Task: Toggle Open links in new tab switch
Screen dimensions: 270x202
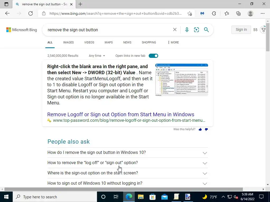Action: pos(153,56)
